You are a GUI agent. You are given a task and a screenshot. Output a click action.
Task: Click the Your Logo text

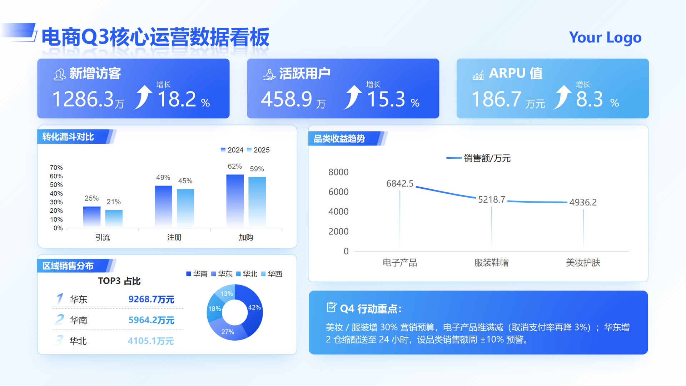coord(605,38)
